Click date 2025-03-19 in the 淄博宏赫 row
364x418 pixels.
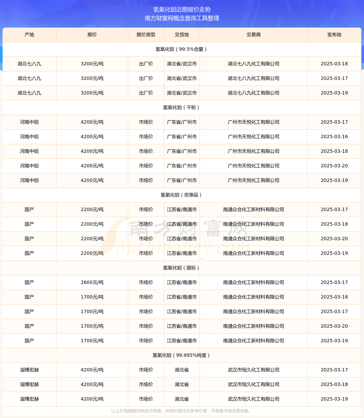click(334, 399)
